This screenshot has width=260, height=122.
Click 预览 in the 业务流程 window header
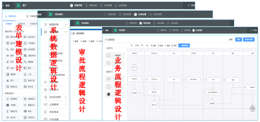(x=254, y=30)
